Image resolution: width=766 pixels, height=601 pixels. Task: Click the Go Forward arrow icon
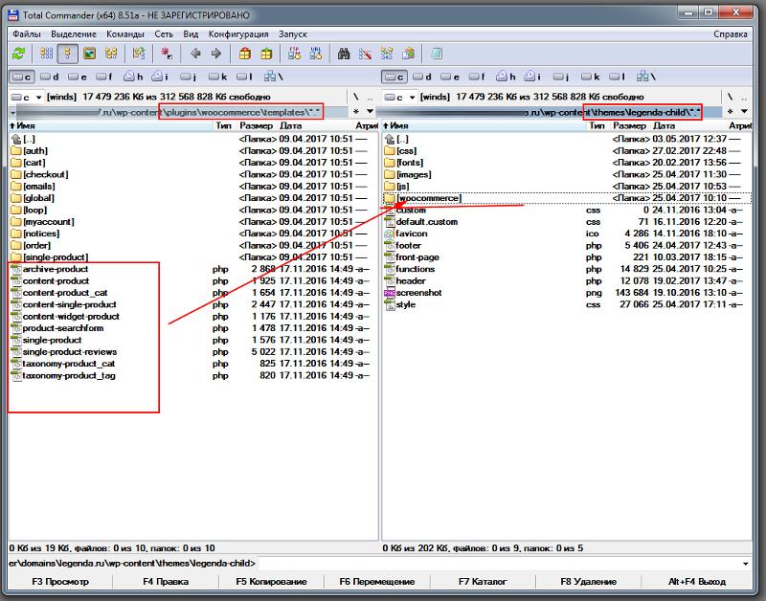point(215,54)
